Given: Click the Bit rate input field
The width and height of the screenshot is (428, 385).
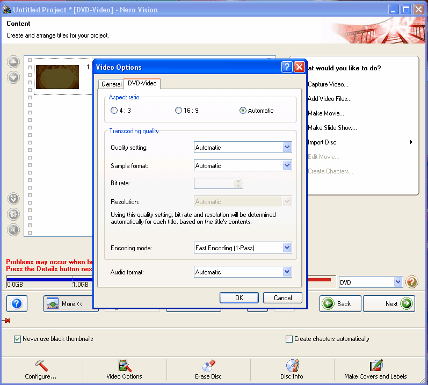Looking at the screenshot, I should coord(214,183).
